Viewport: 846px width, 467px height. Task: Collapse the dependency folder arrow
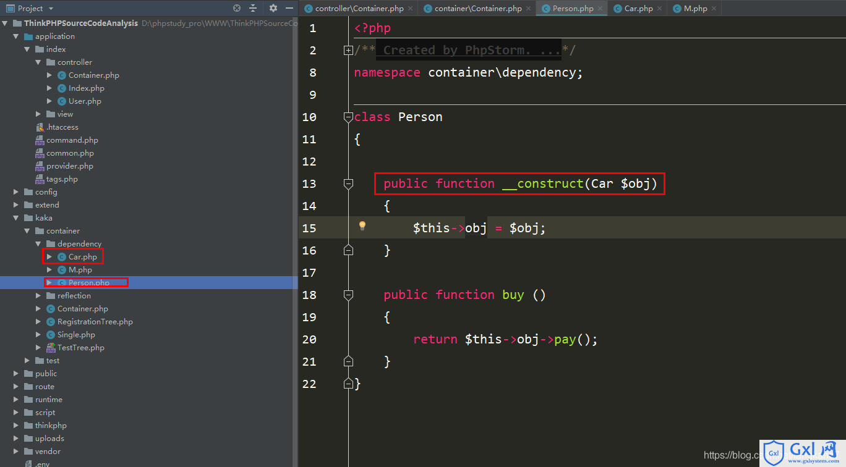pos(38,244)
